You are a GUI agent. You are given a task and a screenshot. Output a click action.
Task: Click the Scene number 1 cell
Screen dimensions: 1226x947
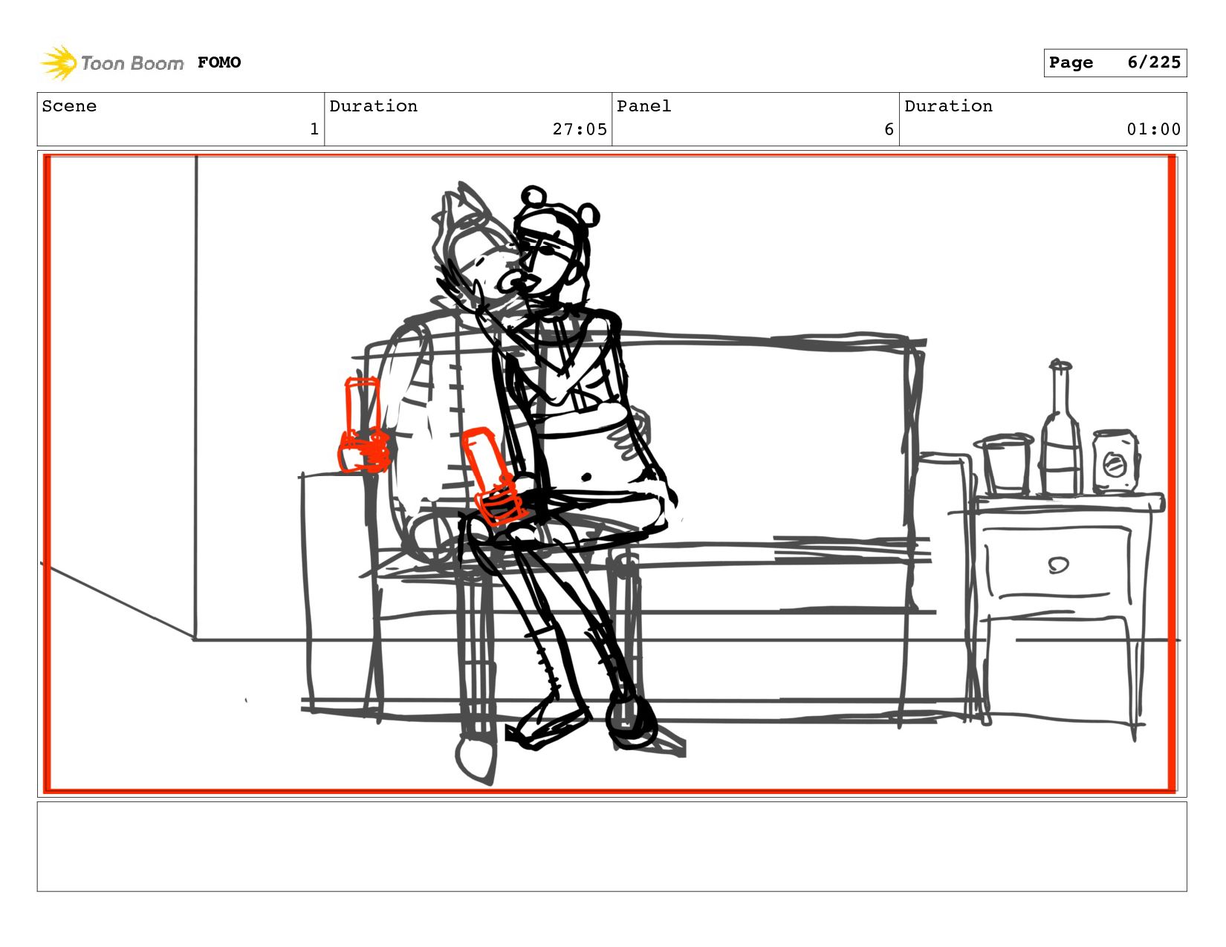coord(181,119)
